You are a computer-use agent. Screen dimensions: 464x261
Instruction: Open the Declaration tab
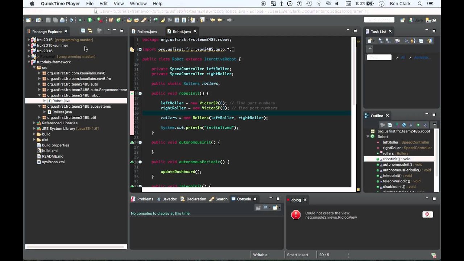pyautogui.click(x=193, y=199)
